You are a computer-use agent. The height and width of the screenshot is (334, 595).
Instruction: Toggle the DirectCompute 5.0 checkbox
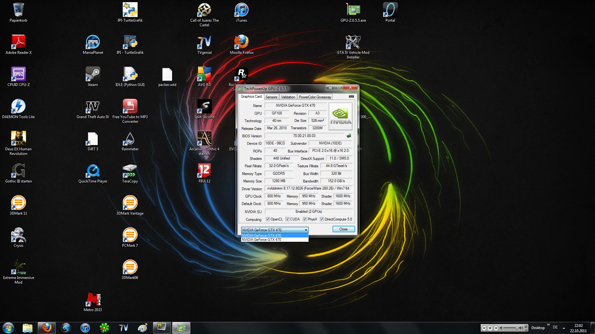pyautogui.click(x=322, y=219)
